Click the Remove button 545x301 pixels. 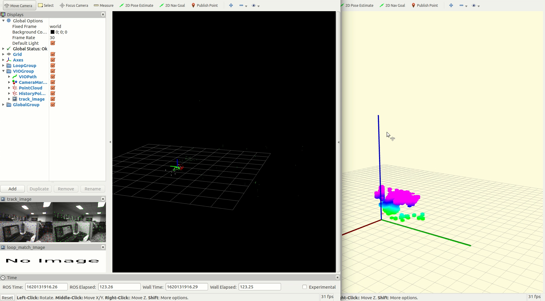pos(66,189)
